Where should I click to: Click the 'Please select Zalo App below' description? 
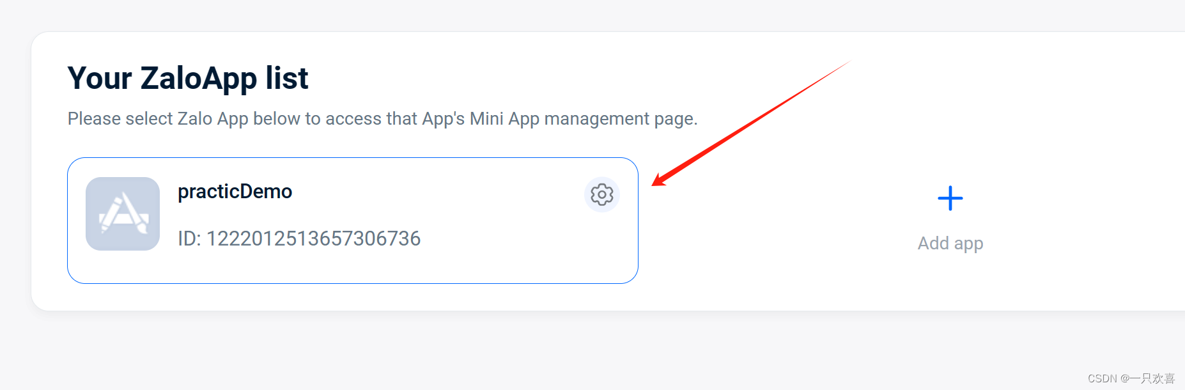(383, 119)
